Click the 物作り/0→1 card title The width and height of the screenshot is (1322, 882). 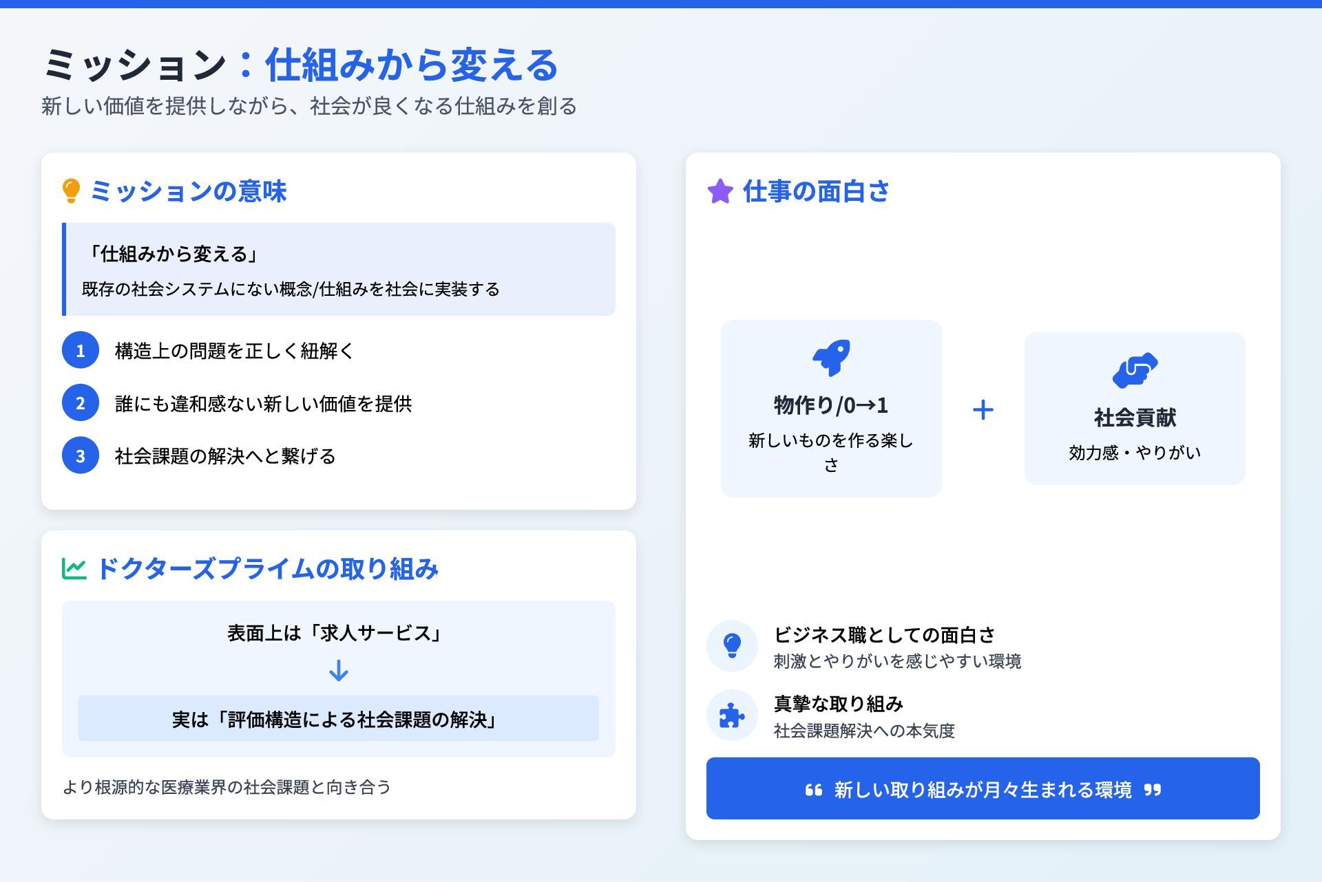[x=831, y=405]
